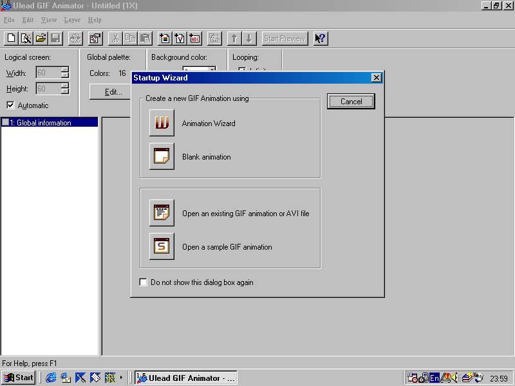Choose the Blank animation icon

pos(162,156)
